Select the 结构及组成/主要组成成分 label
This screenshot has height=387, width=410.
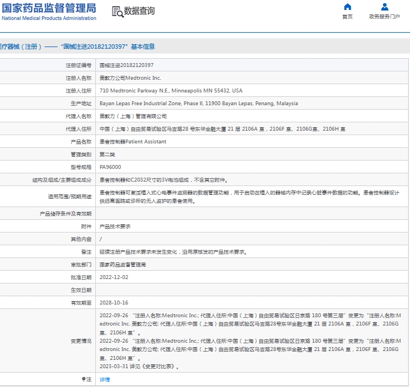[62, 180]
